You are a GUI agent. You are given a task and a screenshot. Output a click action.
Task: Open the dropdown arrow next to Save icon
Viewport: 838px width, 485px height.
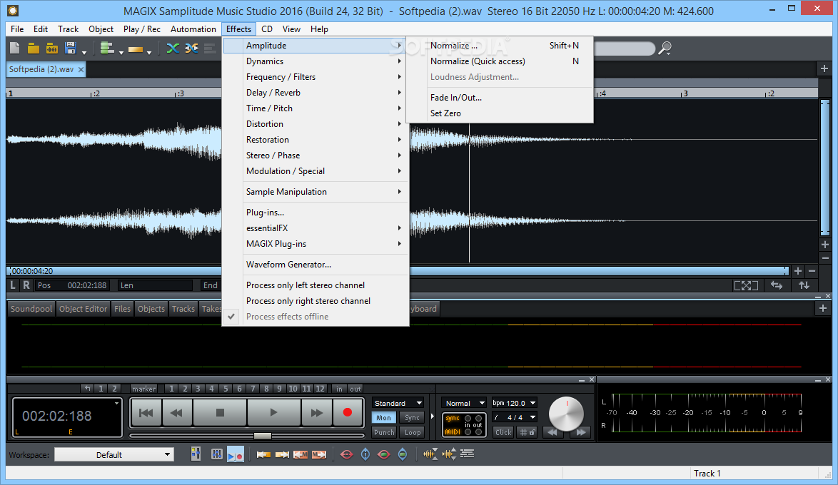tap(84, 52)
